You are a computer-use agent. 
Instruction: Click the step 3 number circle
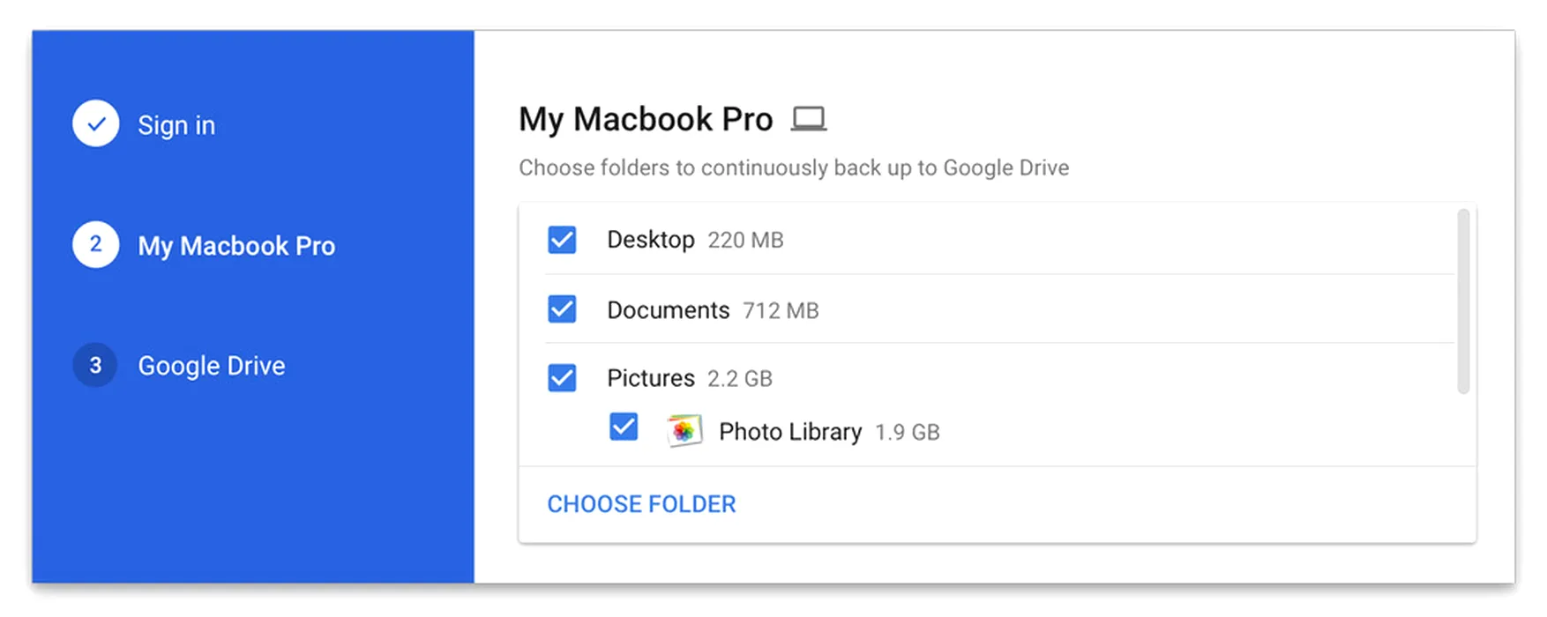[96, 365]
